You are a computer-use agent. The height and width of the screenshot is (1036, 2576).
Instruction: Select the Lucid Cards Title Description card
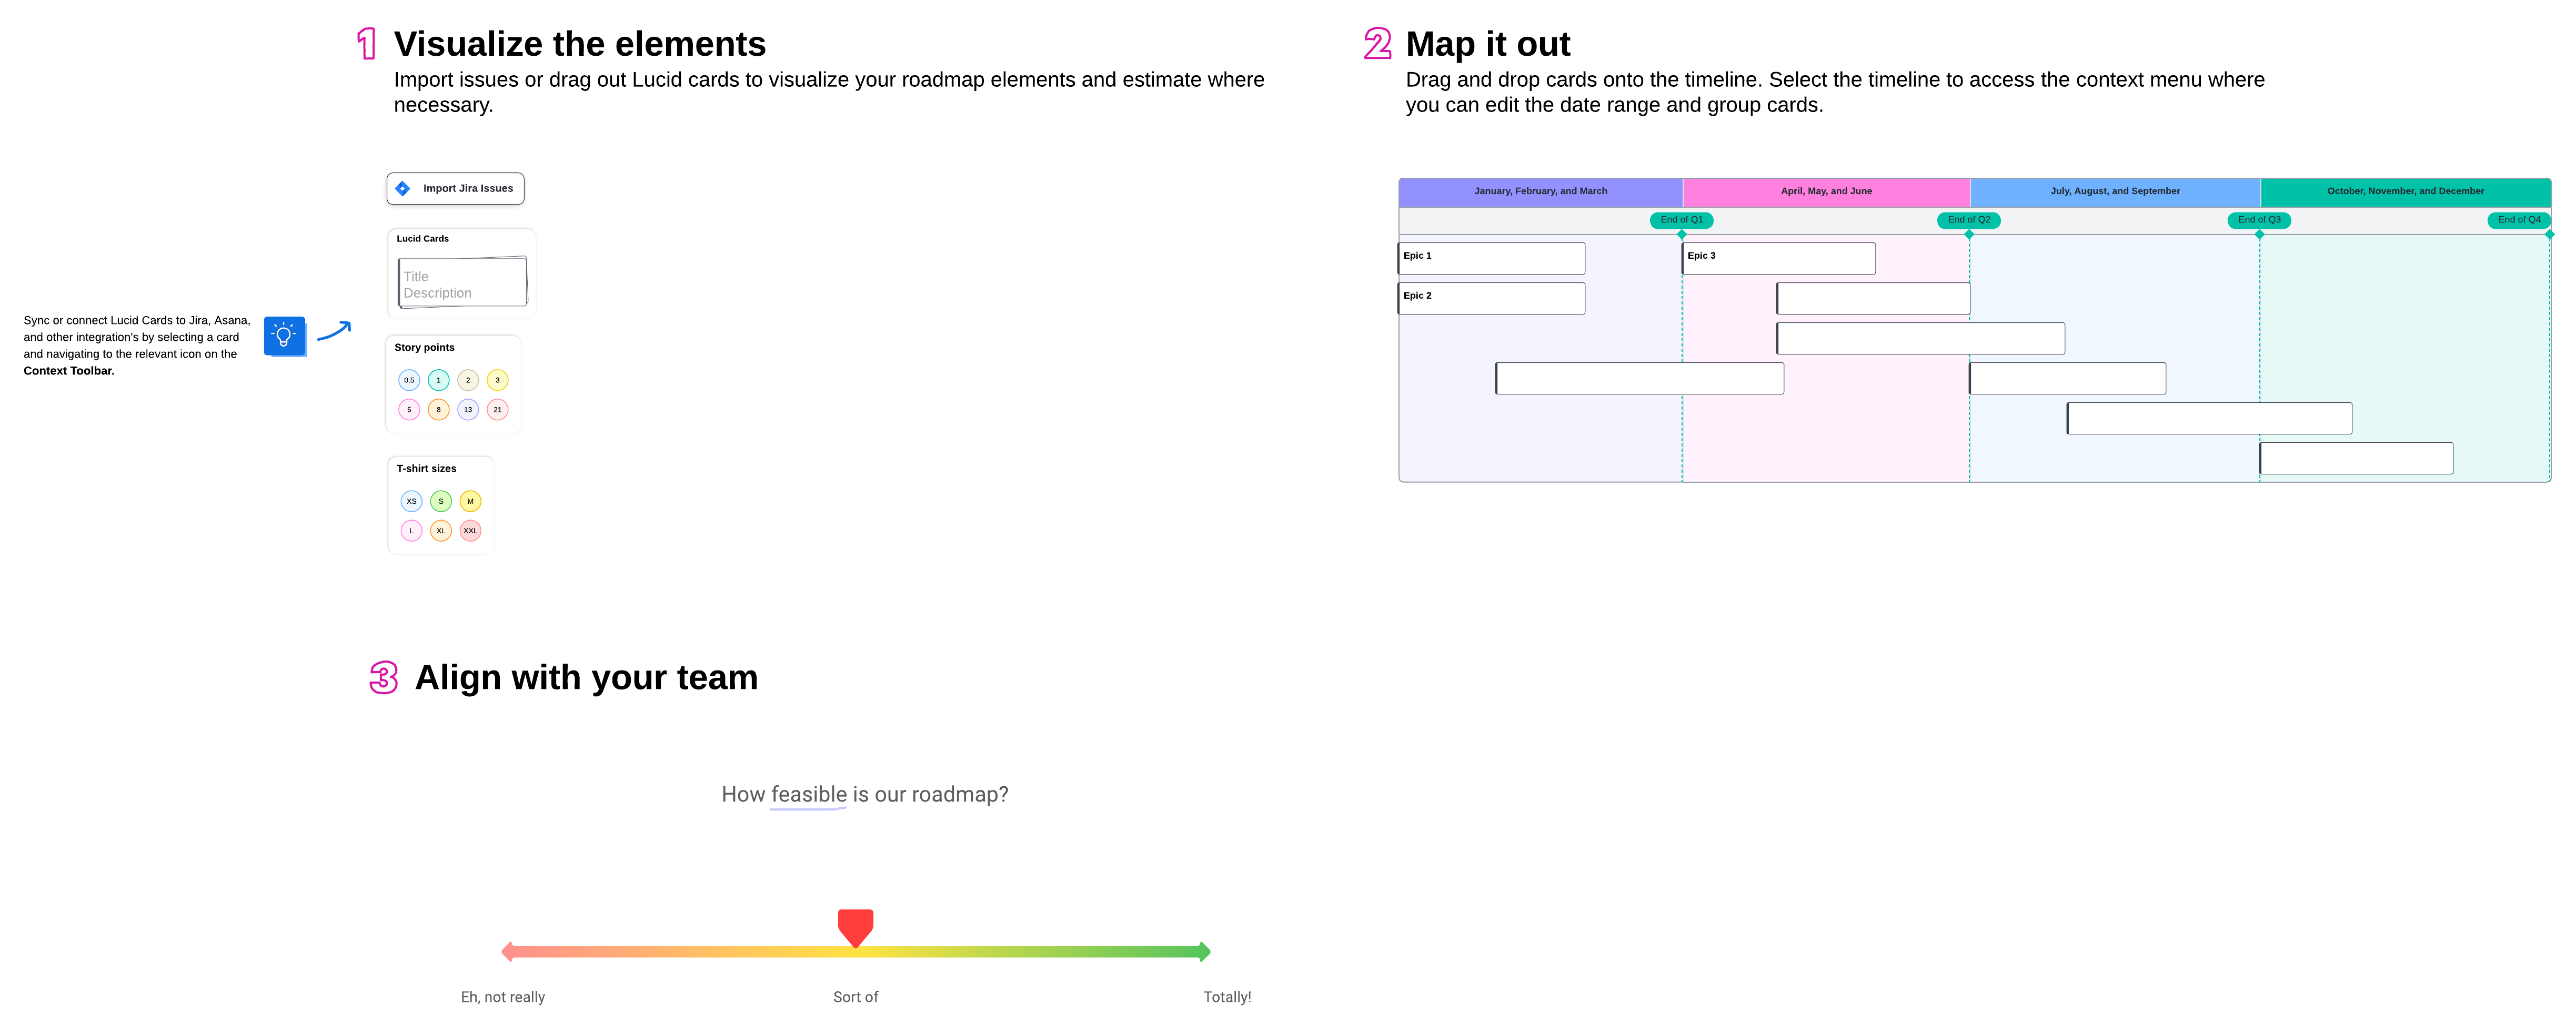coord(463,283)
